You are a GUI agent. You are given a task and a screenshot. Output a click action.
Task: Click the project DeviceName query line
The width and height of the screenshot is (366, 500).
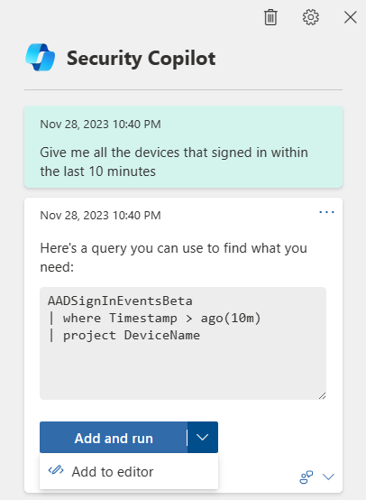point(124,335)
